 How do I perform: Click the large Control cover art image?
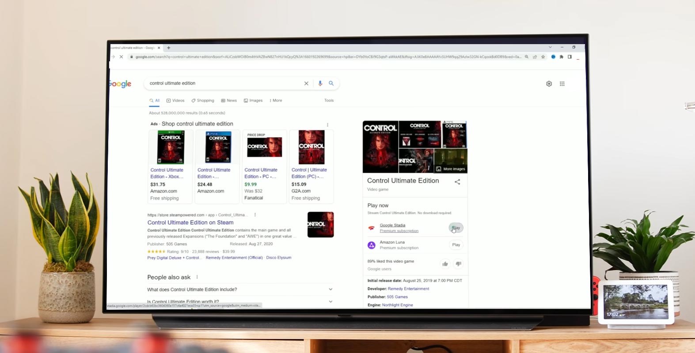tap(380, 147)
